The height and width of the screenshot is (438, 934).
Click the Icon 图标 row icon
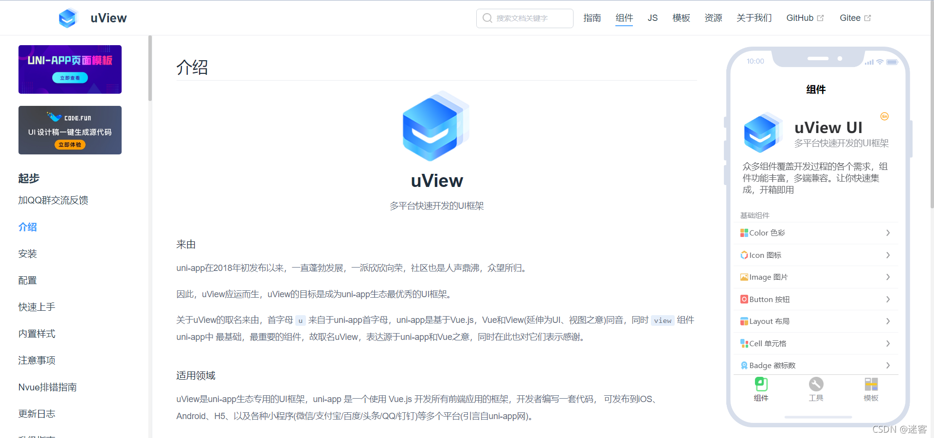tap(744, 255)
